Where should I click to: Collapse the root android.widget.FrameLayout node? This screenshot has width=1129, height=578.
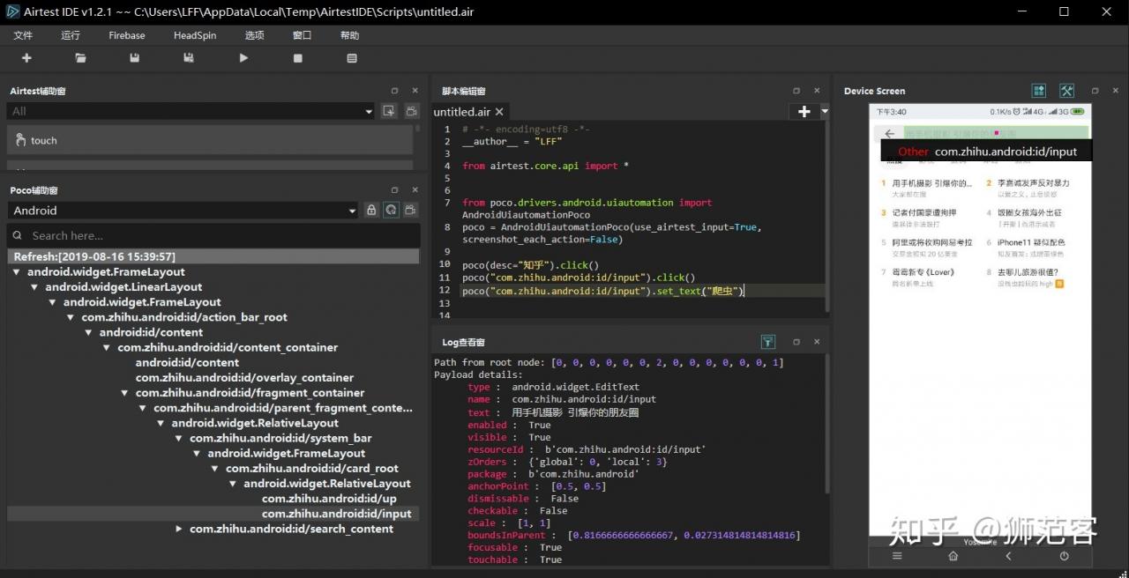(x=18, y=272)
